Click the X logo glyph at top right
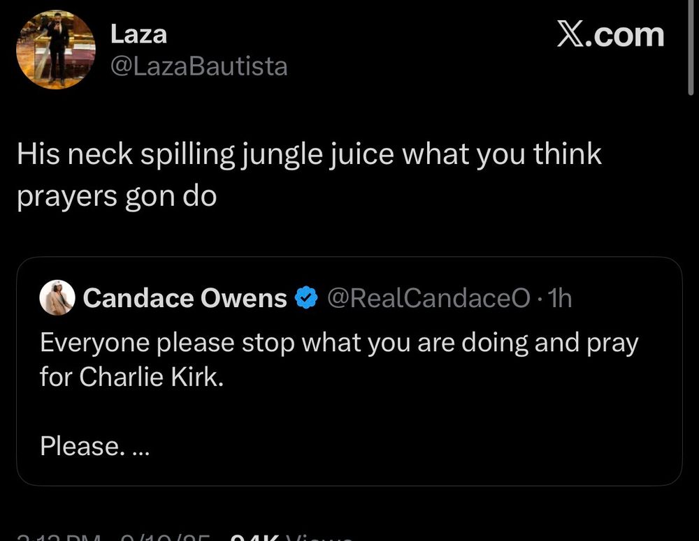 pyautogui.click(x=576, y=34)
